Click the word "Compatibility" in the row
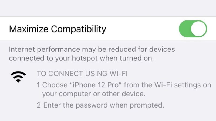The image size is (216, 121). coord(79,29)
